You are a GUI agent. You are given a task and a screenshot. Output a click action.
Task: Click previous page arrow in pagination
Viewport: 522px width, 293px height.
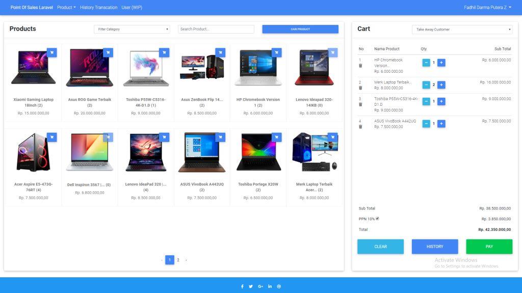162,260
